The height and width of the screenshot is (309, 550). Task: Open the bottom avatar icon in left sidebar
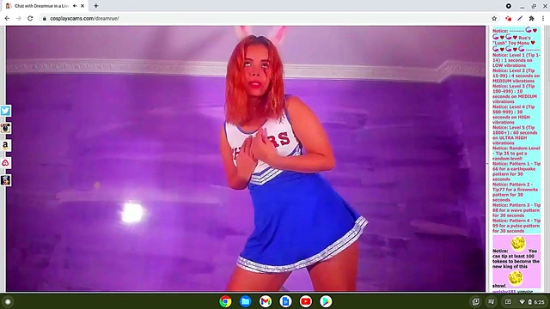tap(5, 180)
